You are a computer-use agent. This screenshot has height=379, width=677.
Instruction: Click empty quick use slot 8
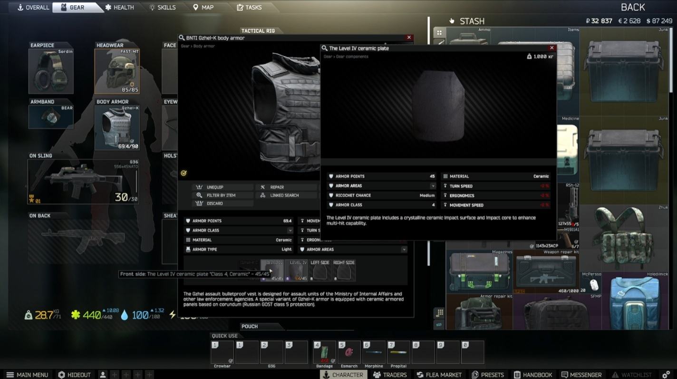pyautogui.click(x=423, y=352)
